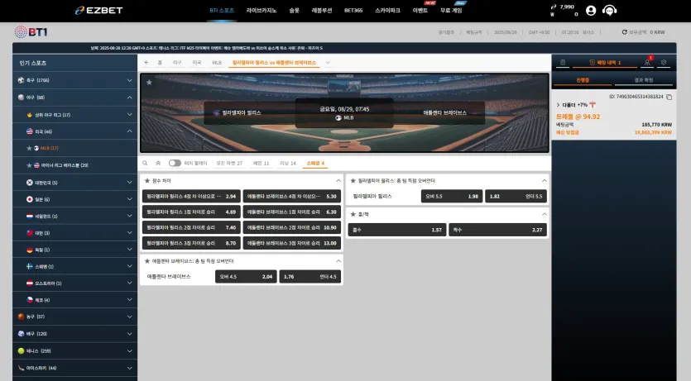691x381 pixels.
Task: Open the 스카이파크 menu
Action: [x=387, y=11]
